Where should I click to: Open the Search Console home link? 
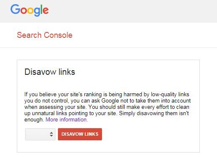coord(44,35)
